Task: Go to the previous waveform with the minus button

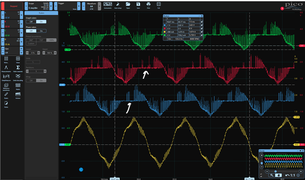Action: [83, 6]
